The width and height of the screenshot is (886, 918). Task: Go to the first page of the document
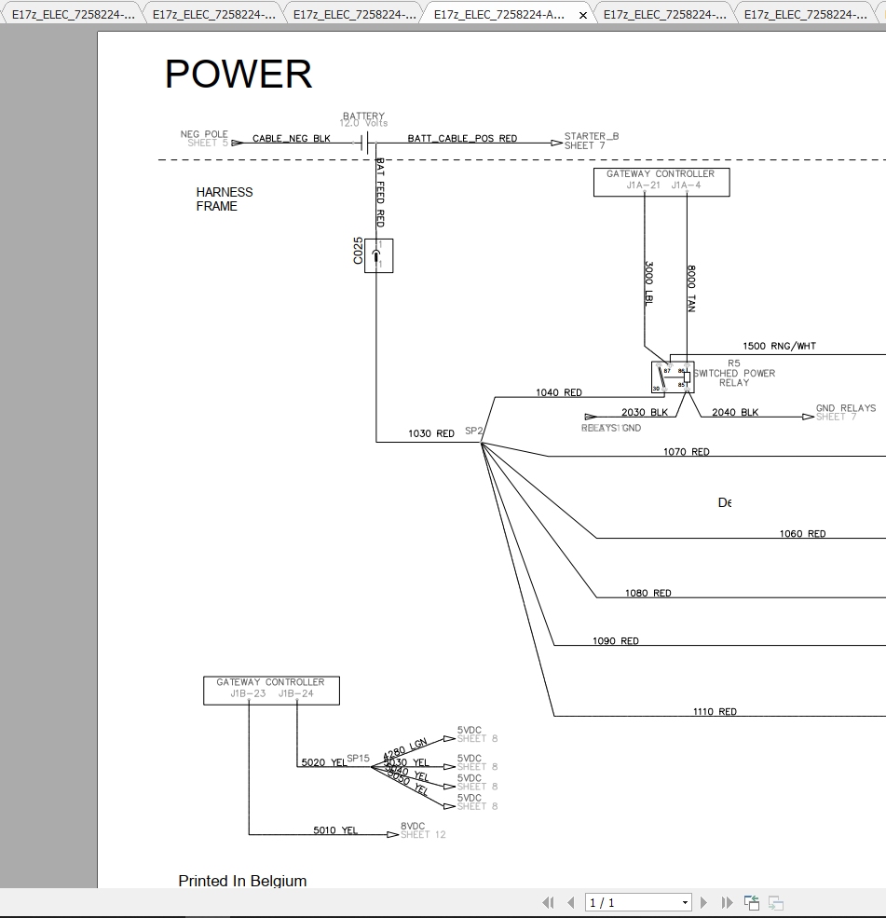tap(548, 902)
